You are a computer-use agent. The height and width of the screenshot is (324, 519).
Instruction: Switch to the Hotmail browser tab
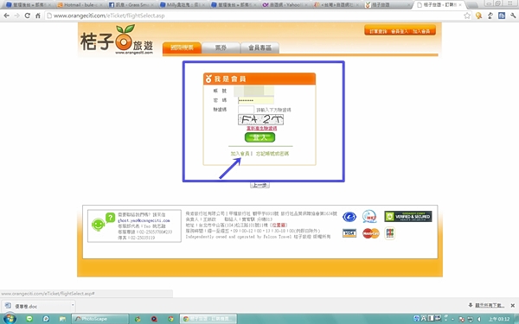pos(80,5)
